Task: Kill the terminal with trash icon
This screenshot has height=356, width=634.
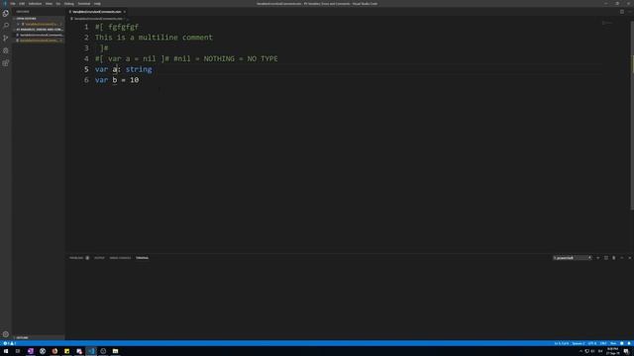Action: (x=614, y=257)
